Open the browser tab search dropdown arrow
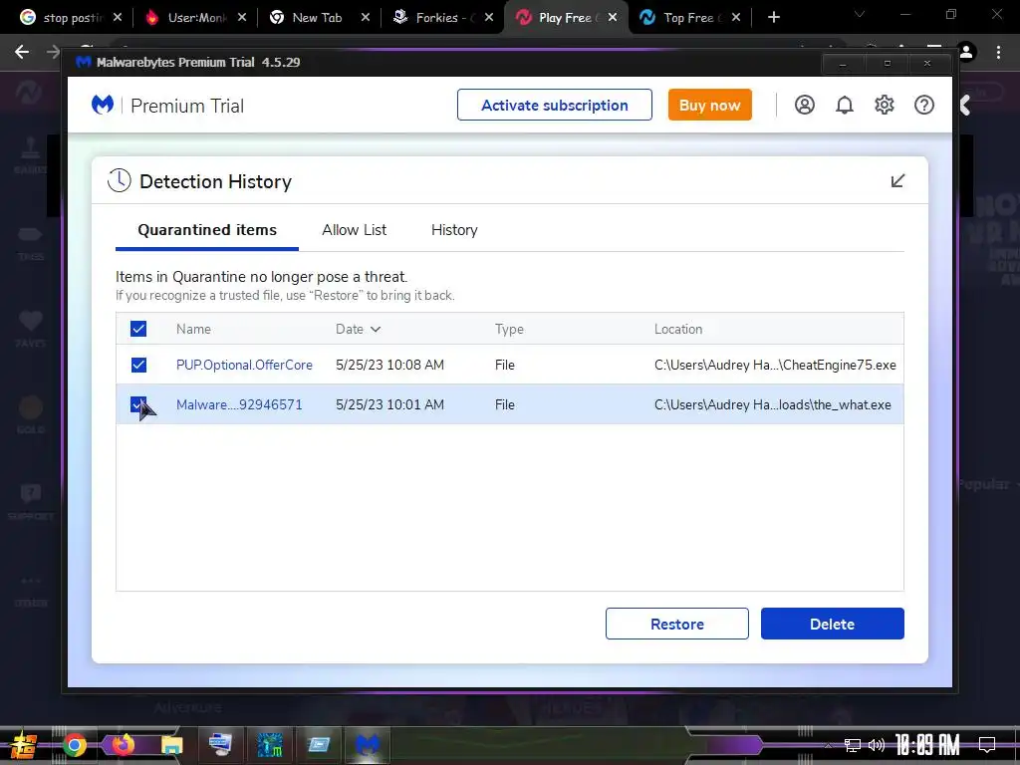This screenshot has width=1020, height=765. point(860,14)
